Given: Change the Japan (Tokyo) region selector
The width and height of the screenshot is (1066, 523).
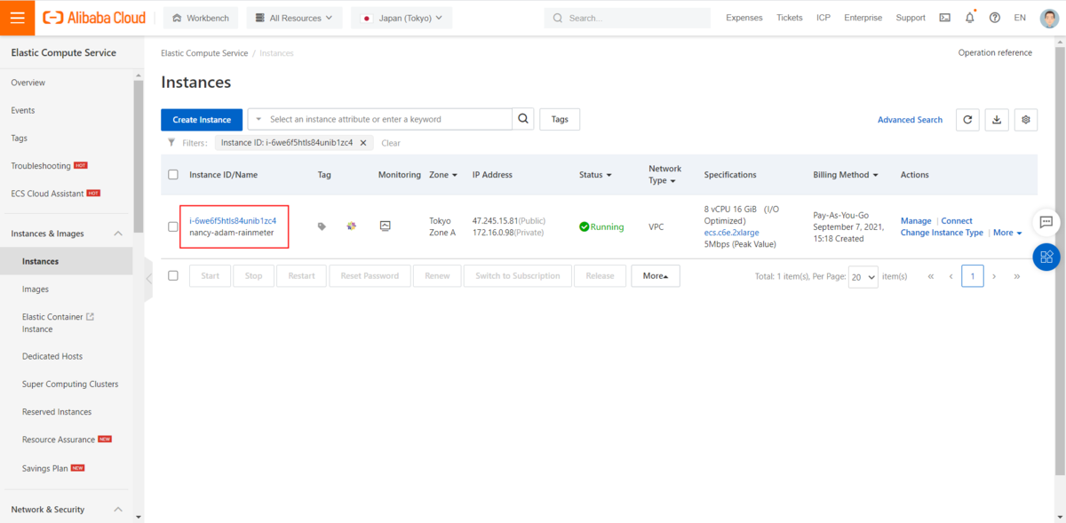Looking at the screenshot, I should [x=402, y=18].
